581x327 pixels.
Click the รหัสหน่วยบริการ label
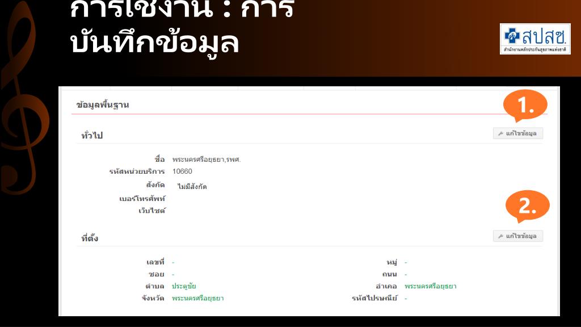137,171
